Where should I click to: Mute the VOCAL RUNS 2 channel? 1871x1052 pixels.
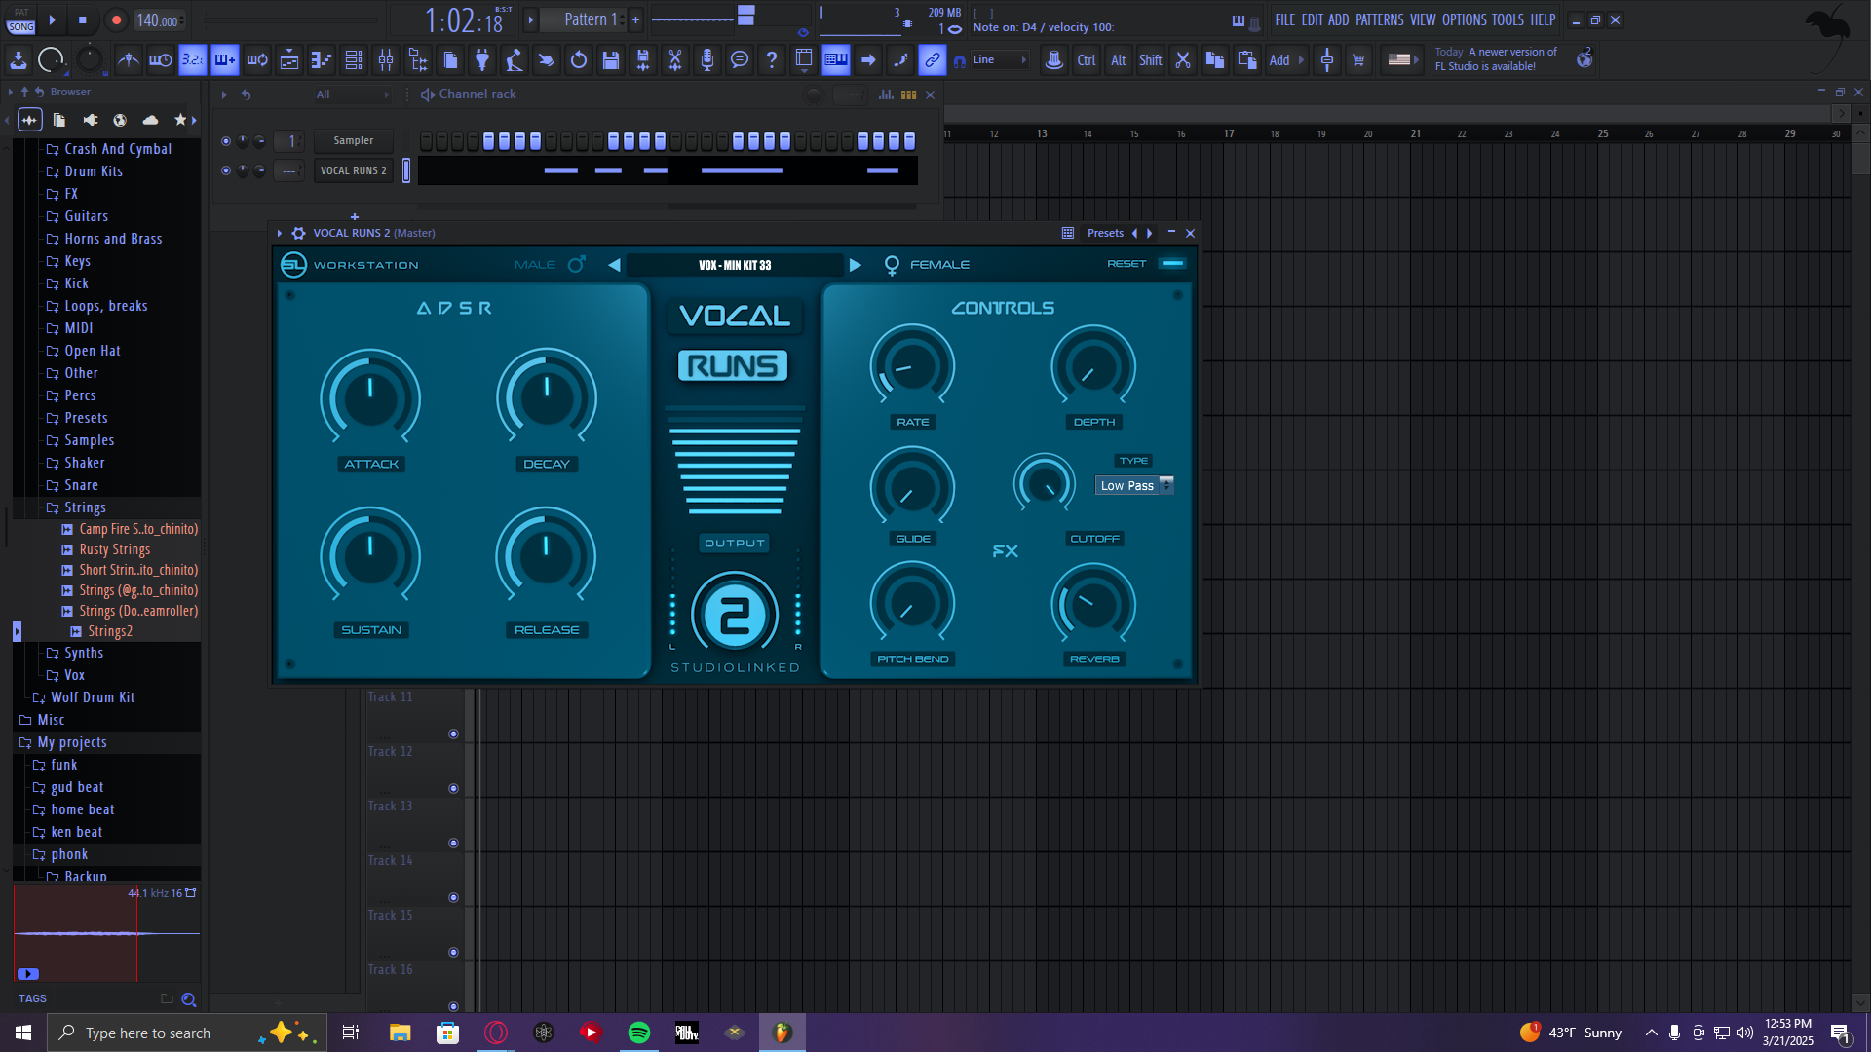click(x=226, y=170)
